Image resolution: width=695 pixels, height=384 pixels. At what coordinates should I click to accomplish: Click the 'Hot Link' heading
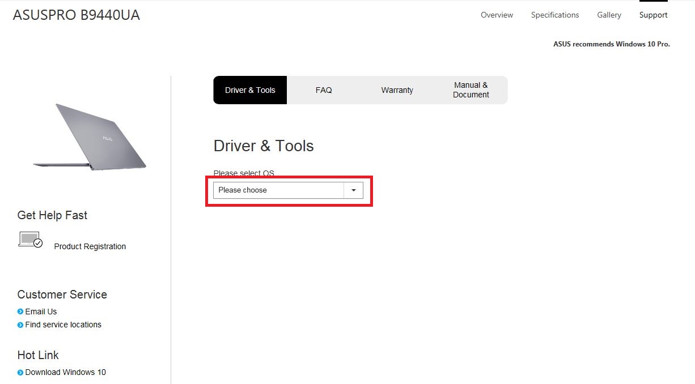(38, 355)
